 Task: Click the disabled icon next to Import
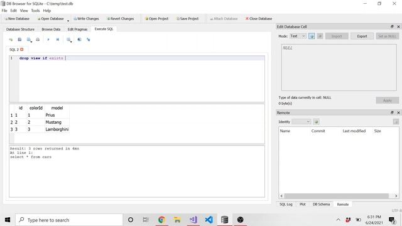[320, 36]
